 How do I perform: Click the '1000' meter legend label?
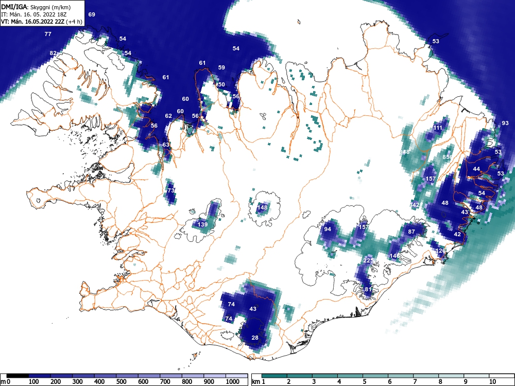233,382
